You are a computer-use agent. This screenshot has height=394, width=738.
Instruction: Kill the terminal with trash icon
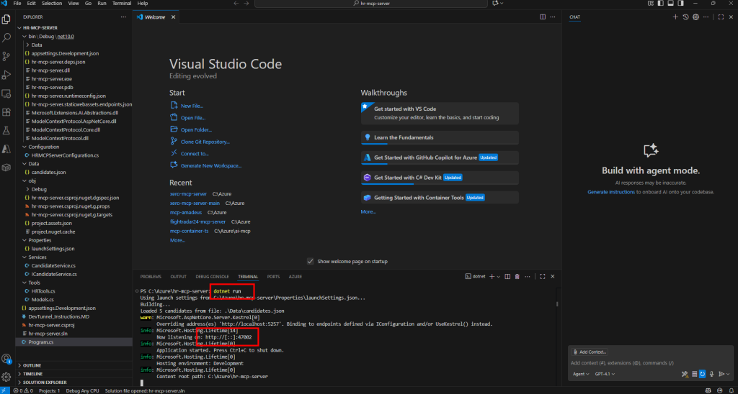[517, 276]
